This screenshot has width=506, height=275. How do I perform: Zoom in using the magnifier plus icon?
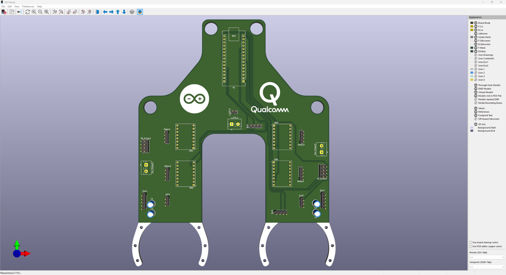34,12
